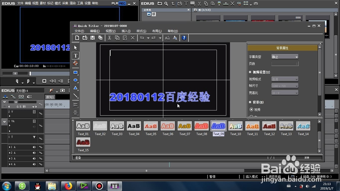Click the Paste icon in Quick Titler toolbar
The image size is (340, 191).
tap(125, 38)
